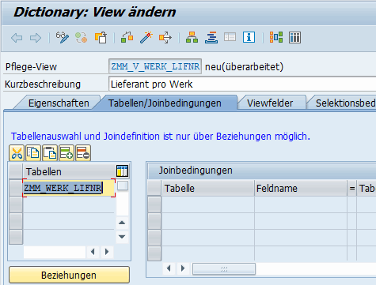Click the Beziehungen button

point(69,276)
